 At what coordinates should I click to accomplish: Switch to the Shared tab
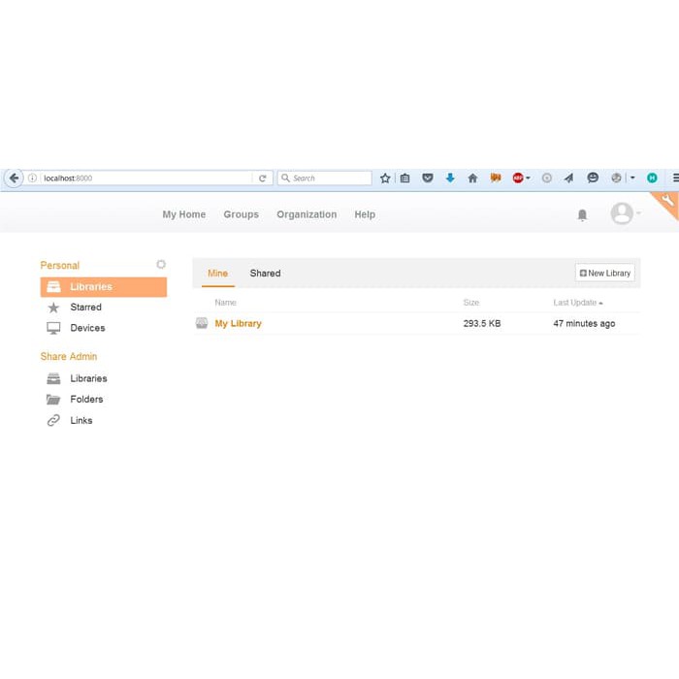click(265, 274)
